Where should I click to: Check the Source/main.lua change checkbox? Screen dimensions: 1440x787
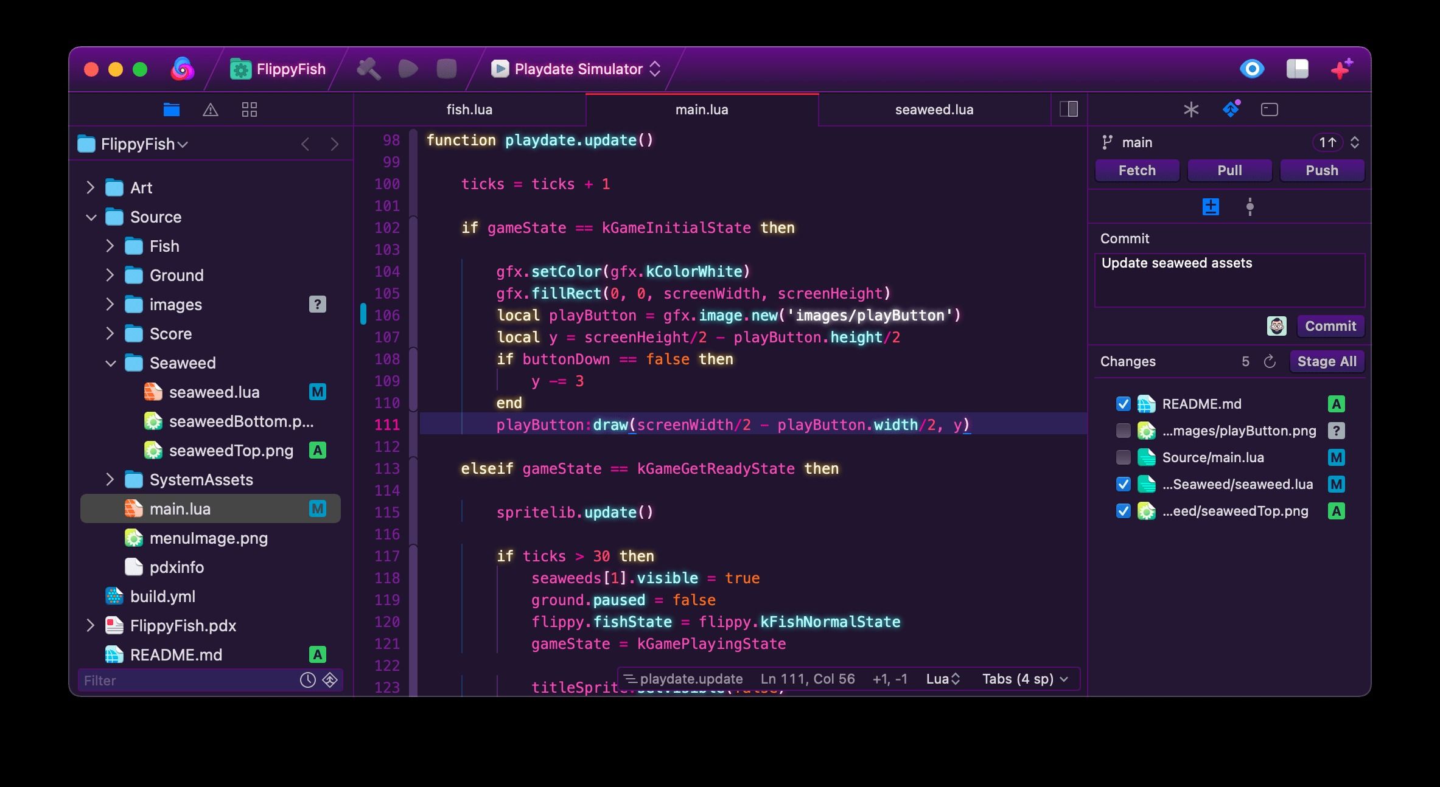tap(1124, 457)
